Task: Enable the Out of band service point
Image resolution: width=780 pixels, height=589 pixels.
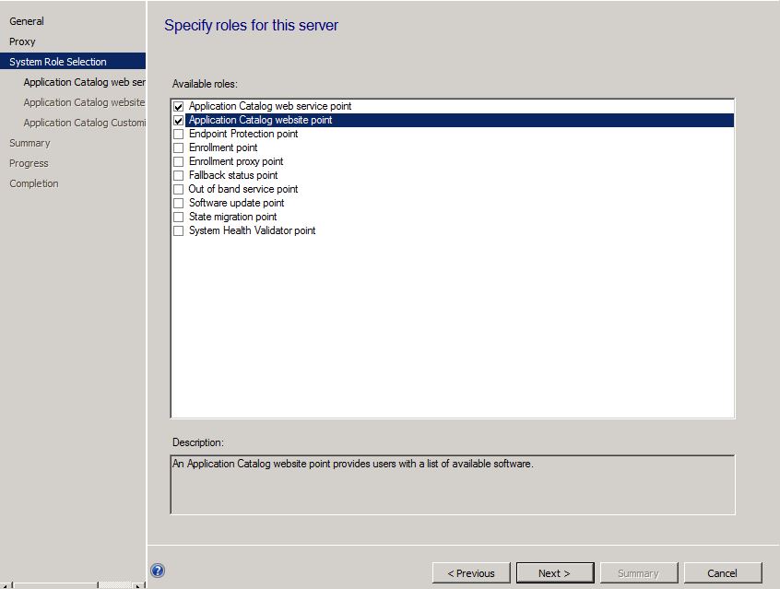Action: pyautogui.click(x=178, y=189)
